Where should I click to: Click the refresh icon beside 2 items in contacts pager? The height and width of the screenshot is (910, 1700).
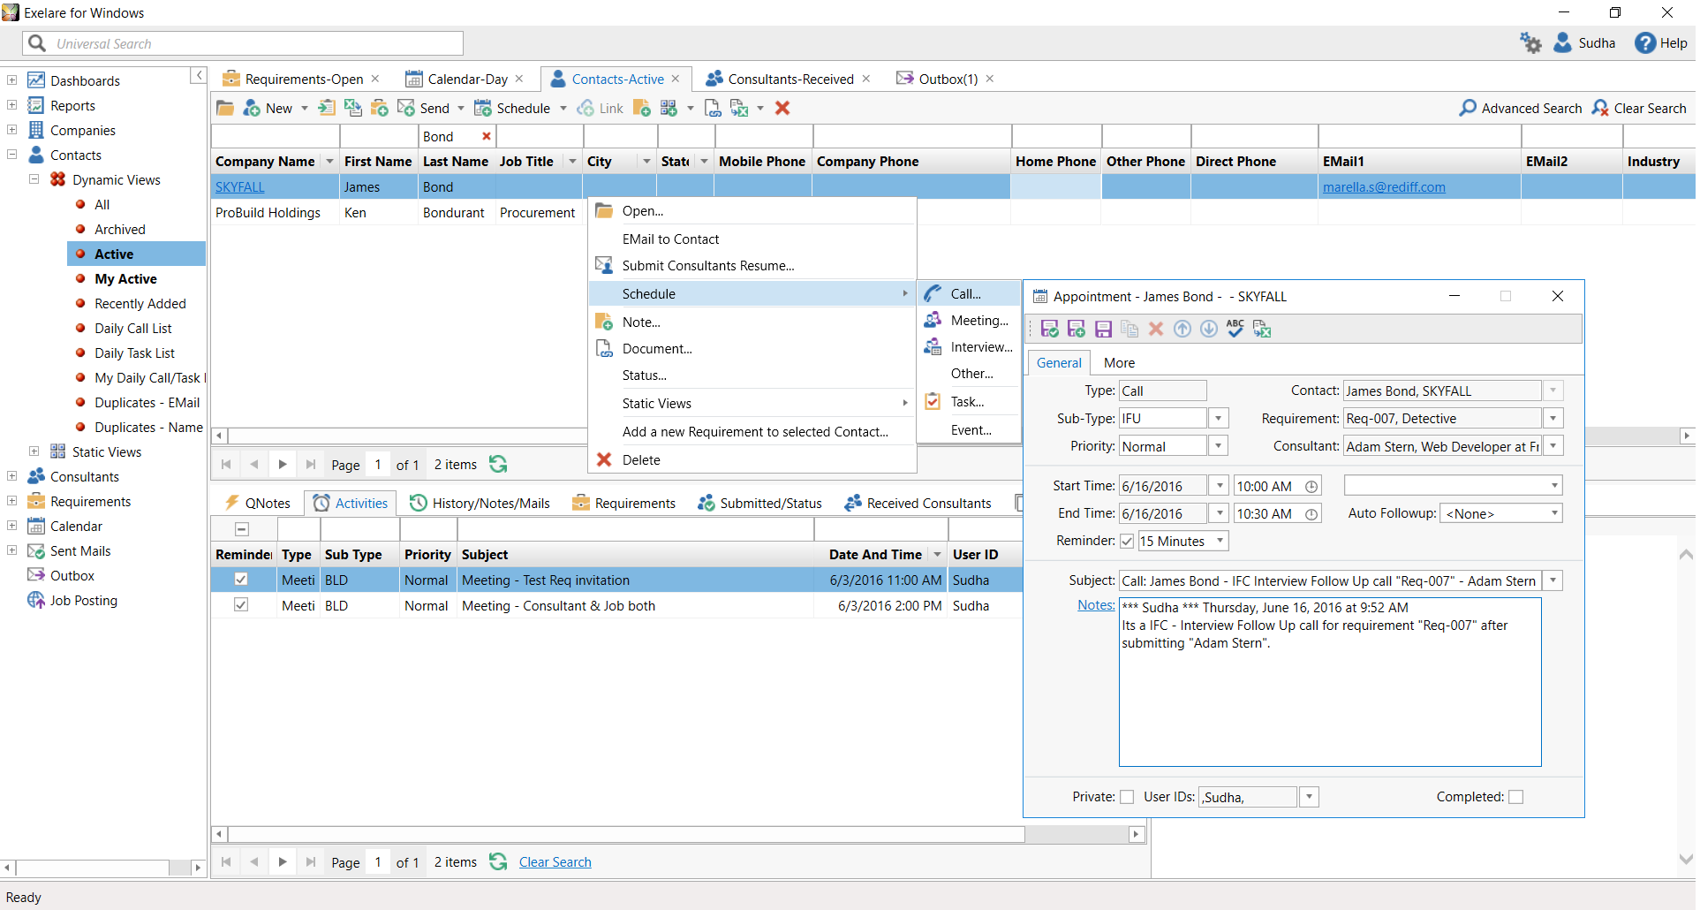(498, 464)
